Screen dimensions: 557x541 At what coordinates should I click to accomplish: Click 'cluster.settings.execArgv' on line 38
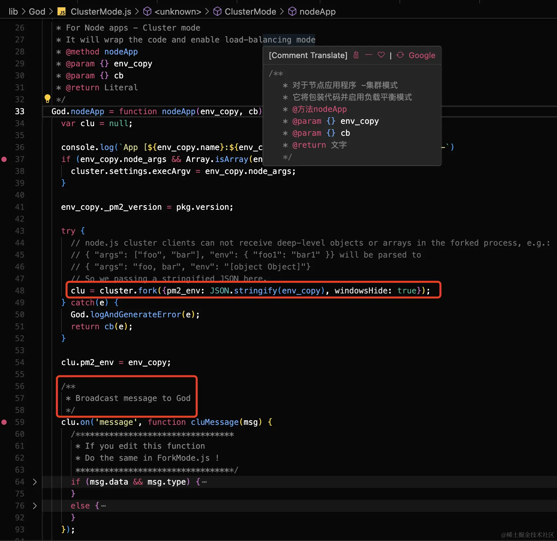point(131,171)
